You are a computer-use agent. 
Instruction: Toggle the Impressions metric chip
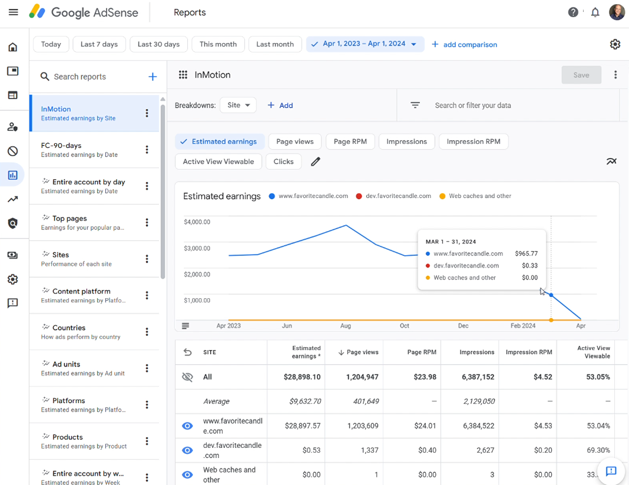click(406, 141)
